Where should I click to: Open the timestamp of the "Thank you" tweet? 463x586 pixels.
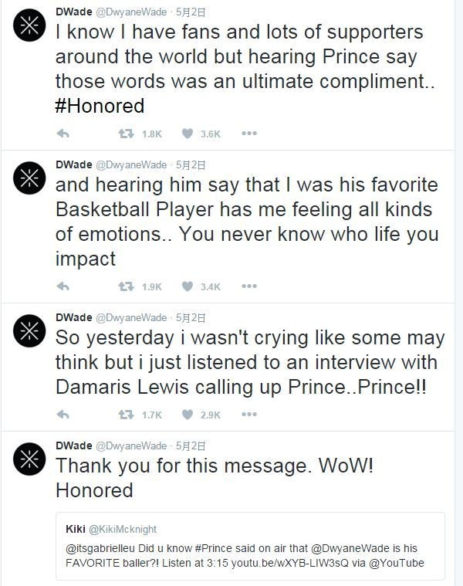[x=190, y=445]
